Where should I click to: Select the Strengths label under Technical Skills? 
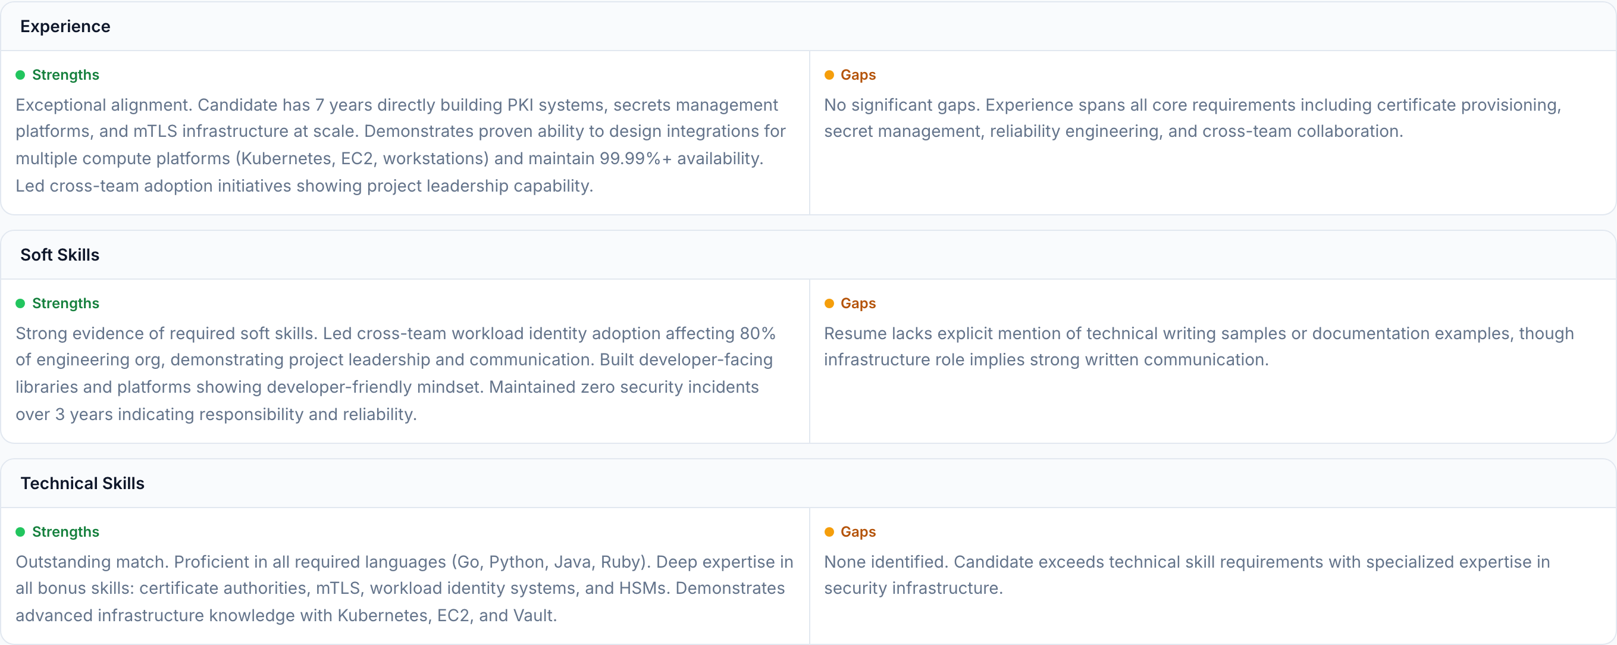pyautogui.click(x=65, y=532)
